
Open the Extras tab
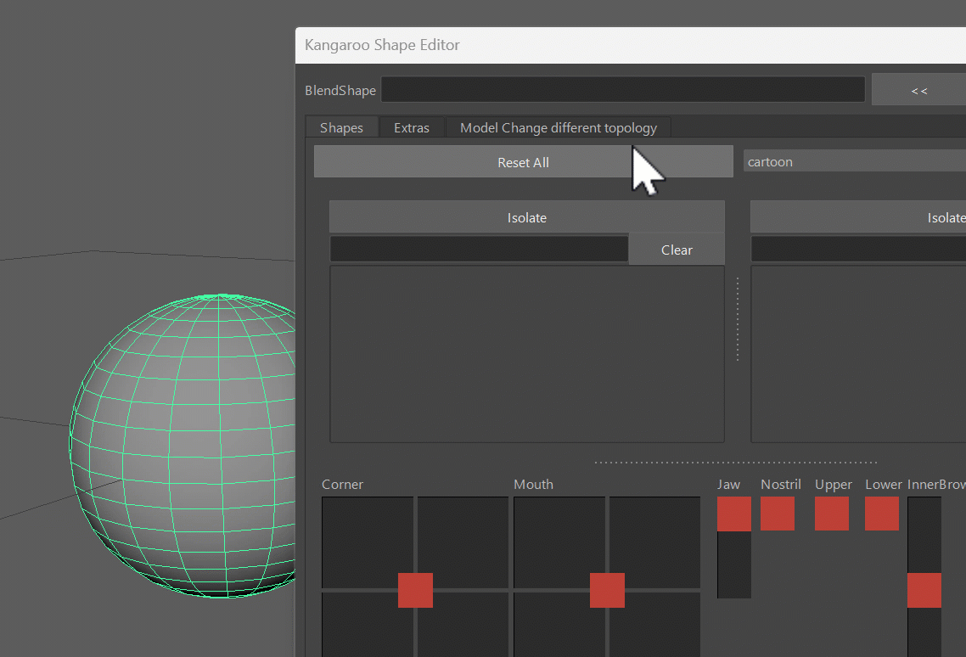pos(412,127)
